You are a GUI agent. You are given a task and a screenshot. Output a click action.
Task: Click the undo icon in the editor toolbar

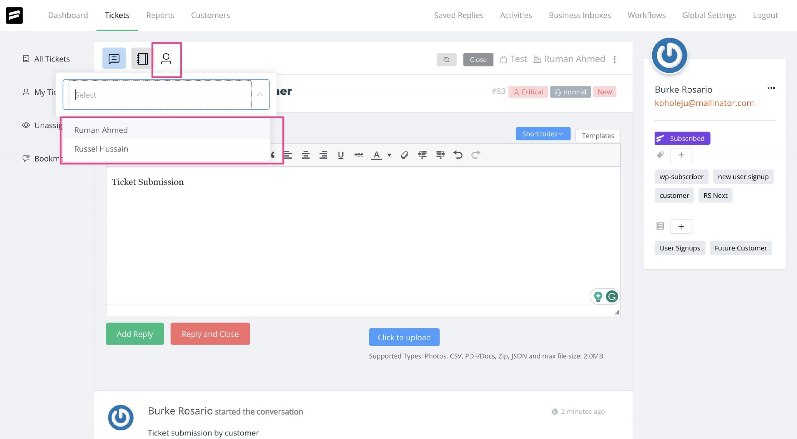coord(458,154)
